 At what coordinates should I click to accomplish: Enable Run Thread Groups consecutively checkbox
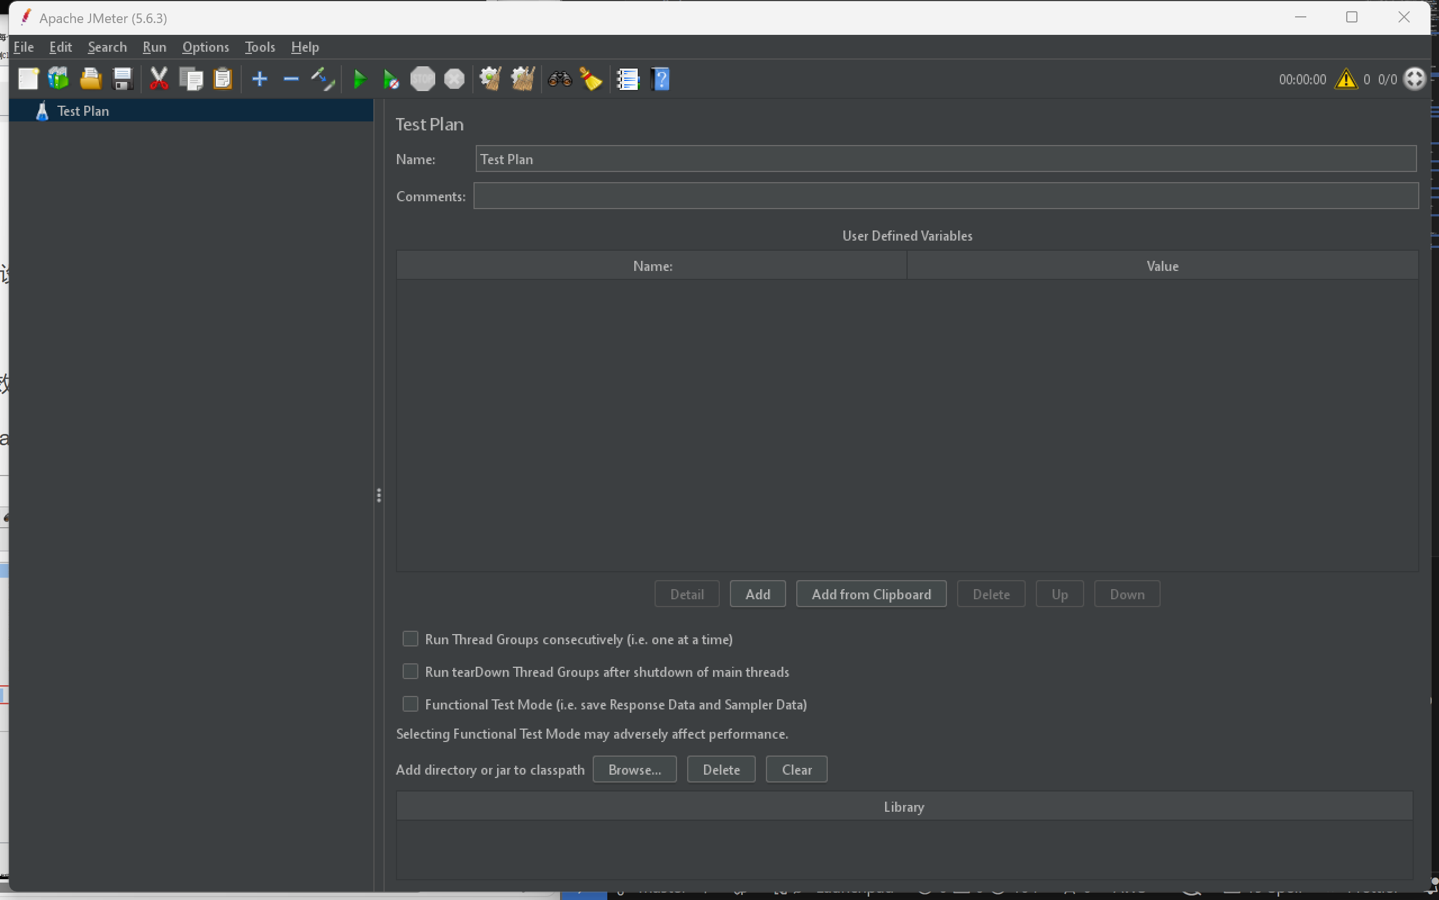(410, 639)
